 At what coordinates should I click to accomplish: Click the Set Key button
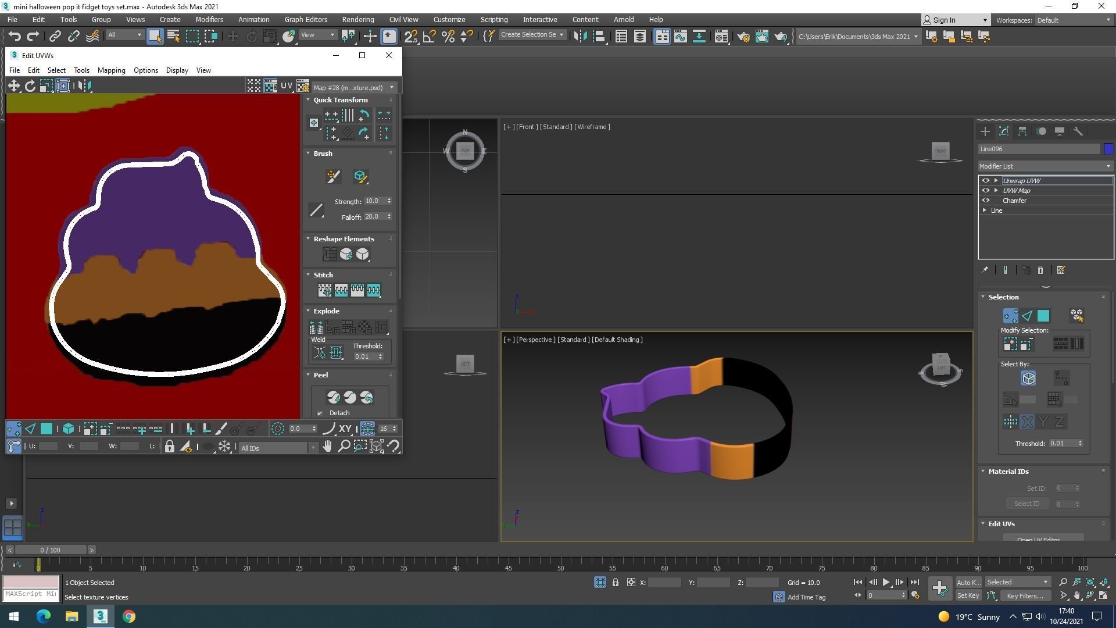click(968, 595)
